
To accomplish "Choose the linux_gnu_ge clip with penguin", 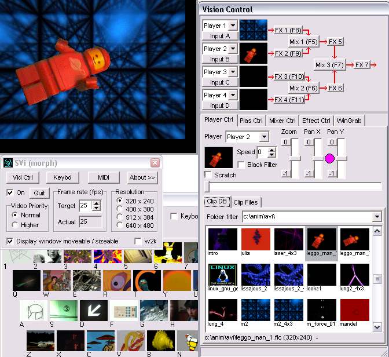I will (x=222, y=275).
